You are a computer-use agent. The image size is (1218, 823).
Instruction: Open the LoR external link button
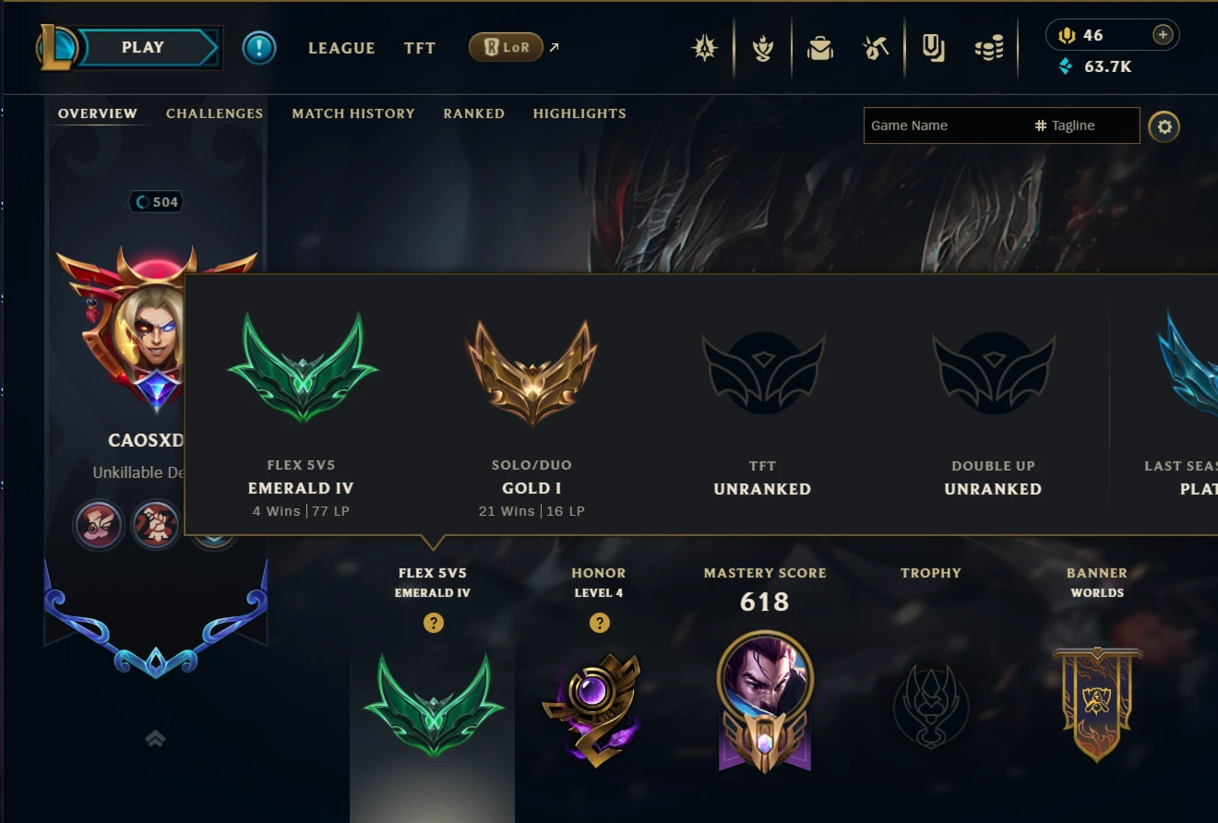pos(515,47)
